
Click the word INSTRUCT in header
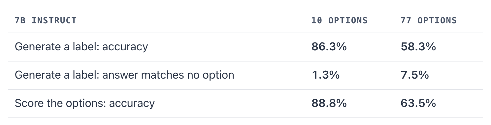[54, 20]
